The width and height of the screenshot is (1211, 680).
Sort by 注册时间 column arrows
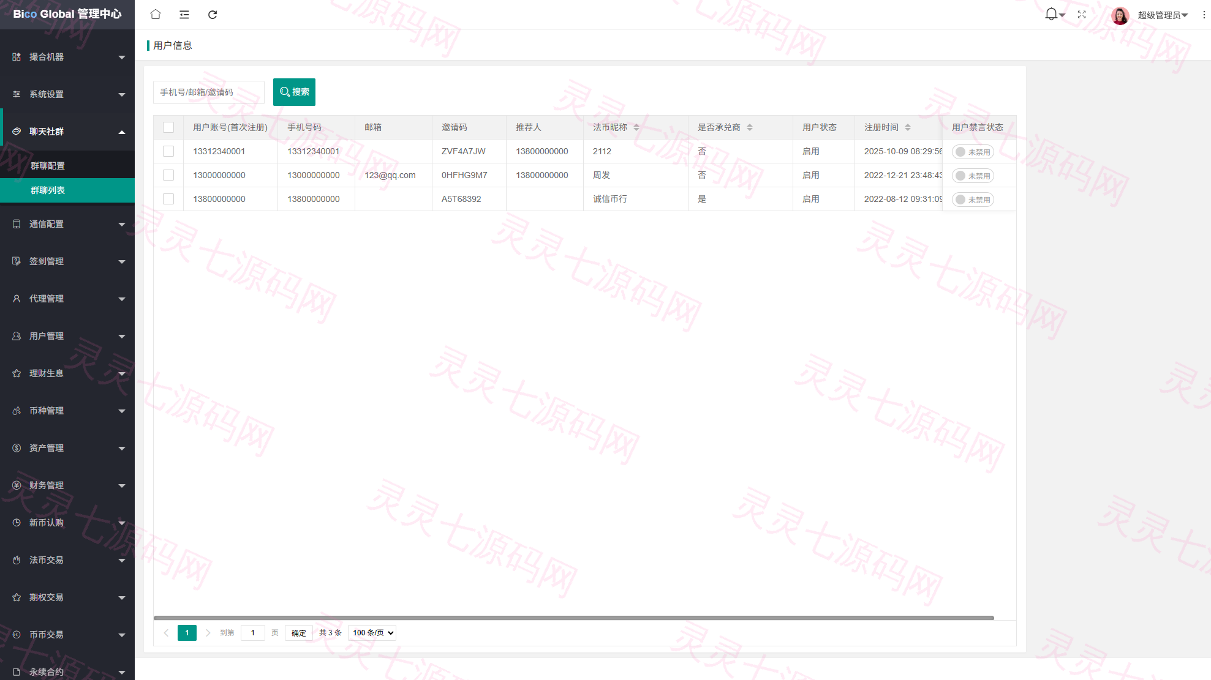[908, 127]
